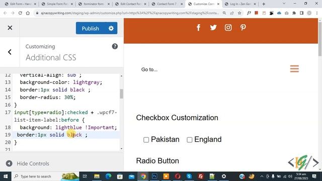Place cursor on line 13 background-color lightgray
This screenshot has height=181, width=322.
pyautogui.click(x=61, y=82)
